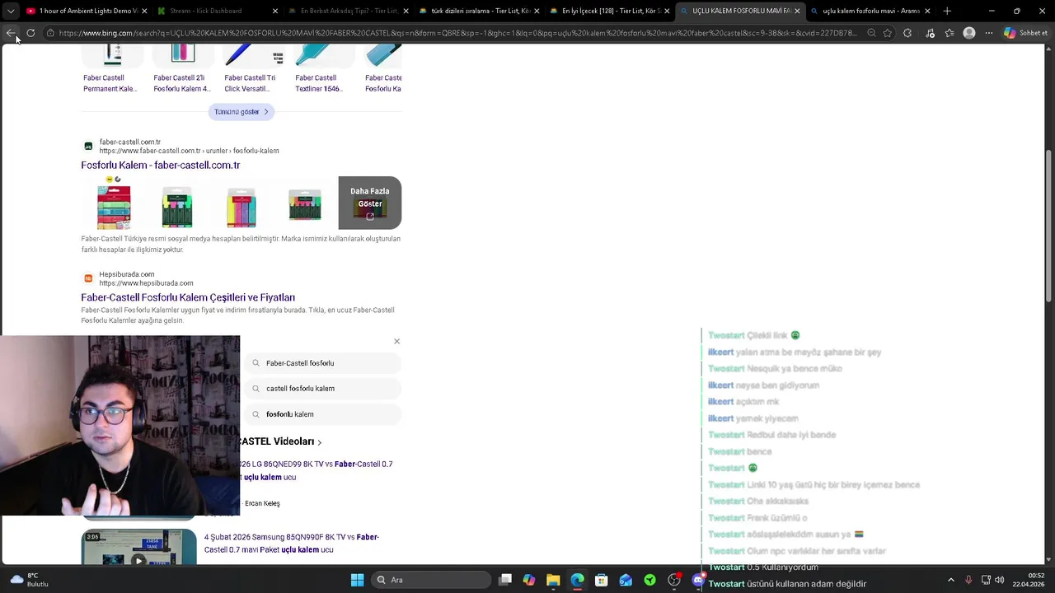The image size is (1055, 593).
Task: Open the Edge profile avatar
Action: point(969,33)
